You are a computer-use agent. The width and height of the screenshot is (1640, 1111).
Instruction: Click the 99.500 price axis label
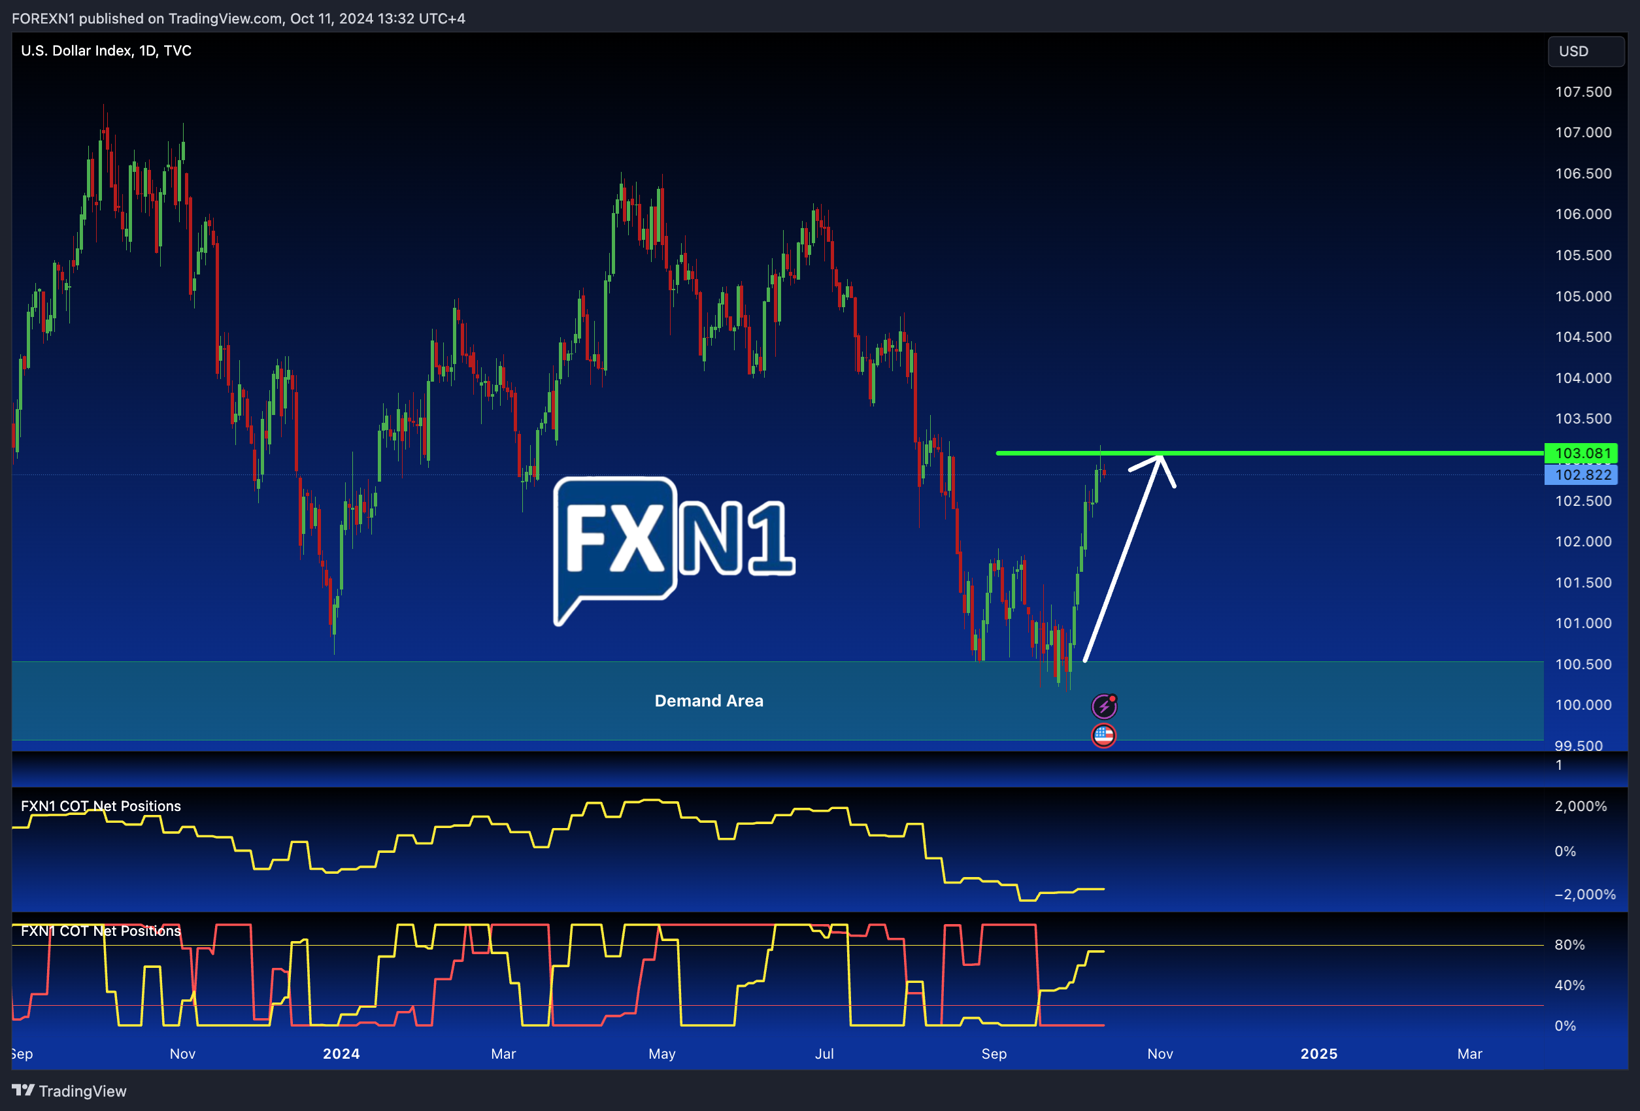click(x=1578, y=745)
